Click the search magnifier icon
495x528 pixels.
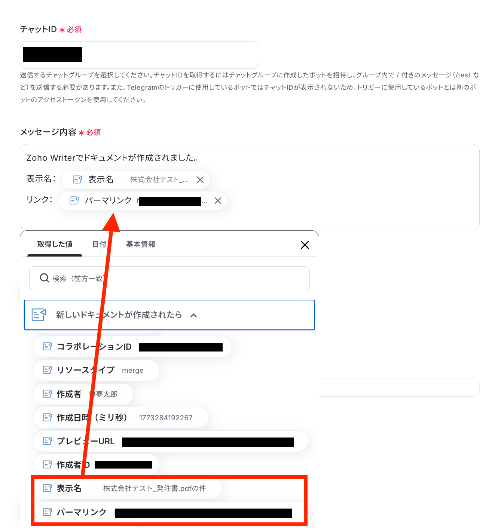coord(45,278)
